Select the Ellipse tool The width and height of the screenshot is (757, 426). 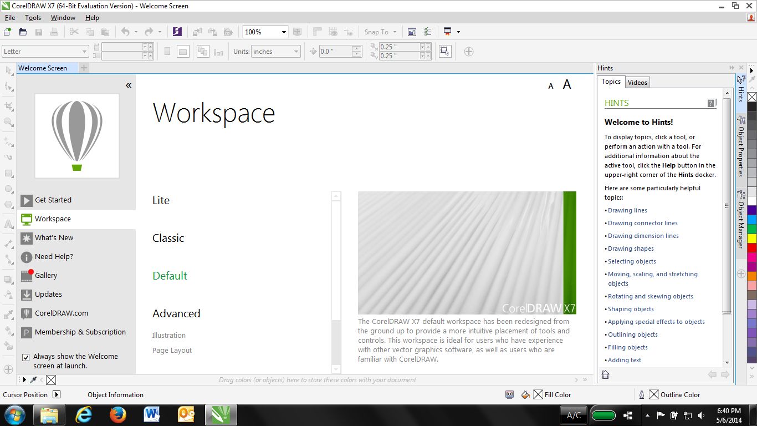[x=8, y=189]
